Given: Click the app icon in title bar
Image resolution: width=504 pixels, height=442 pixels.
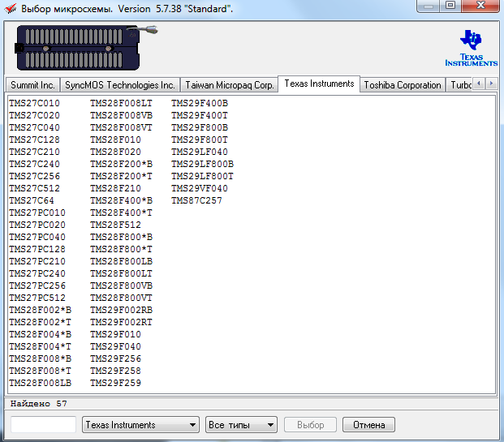Looking at the screenshot, I should coord(11,9).
